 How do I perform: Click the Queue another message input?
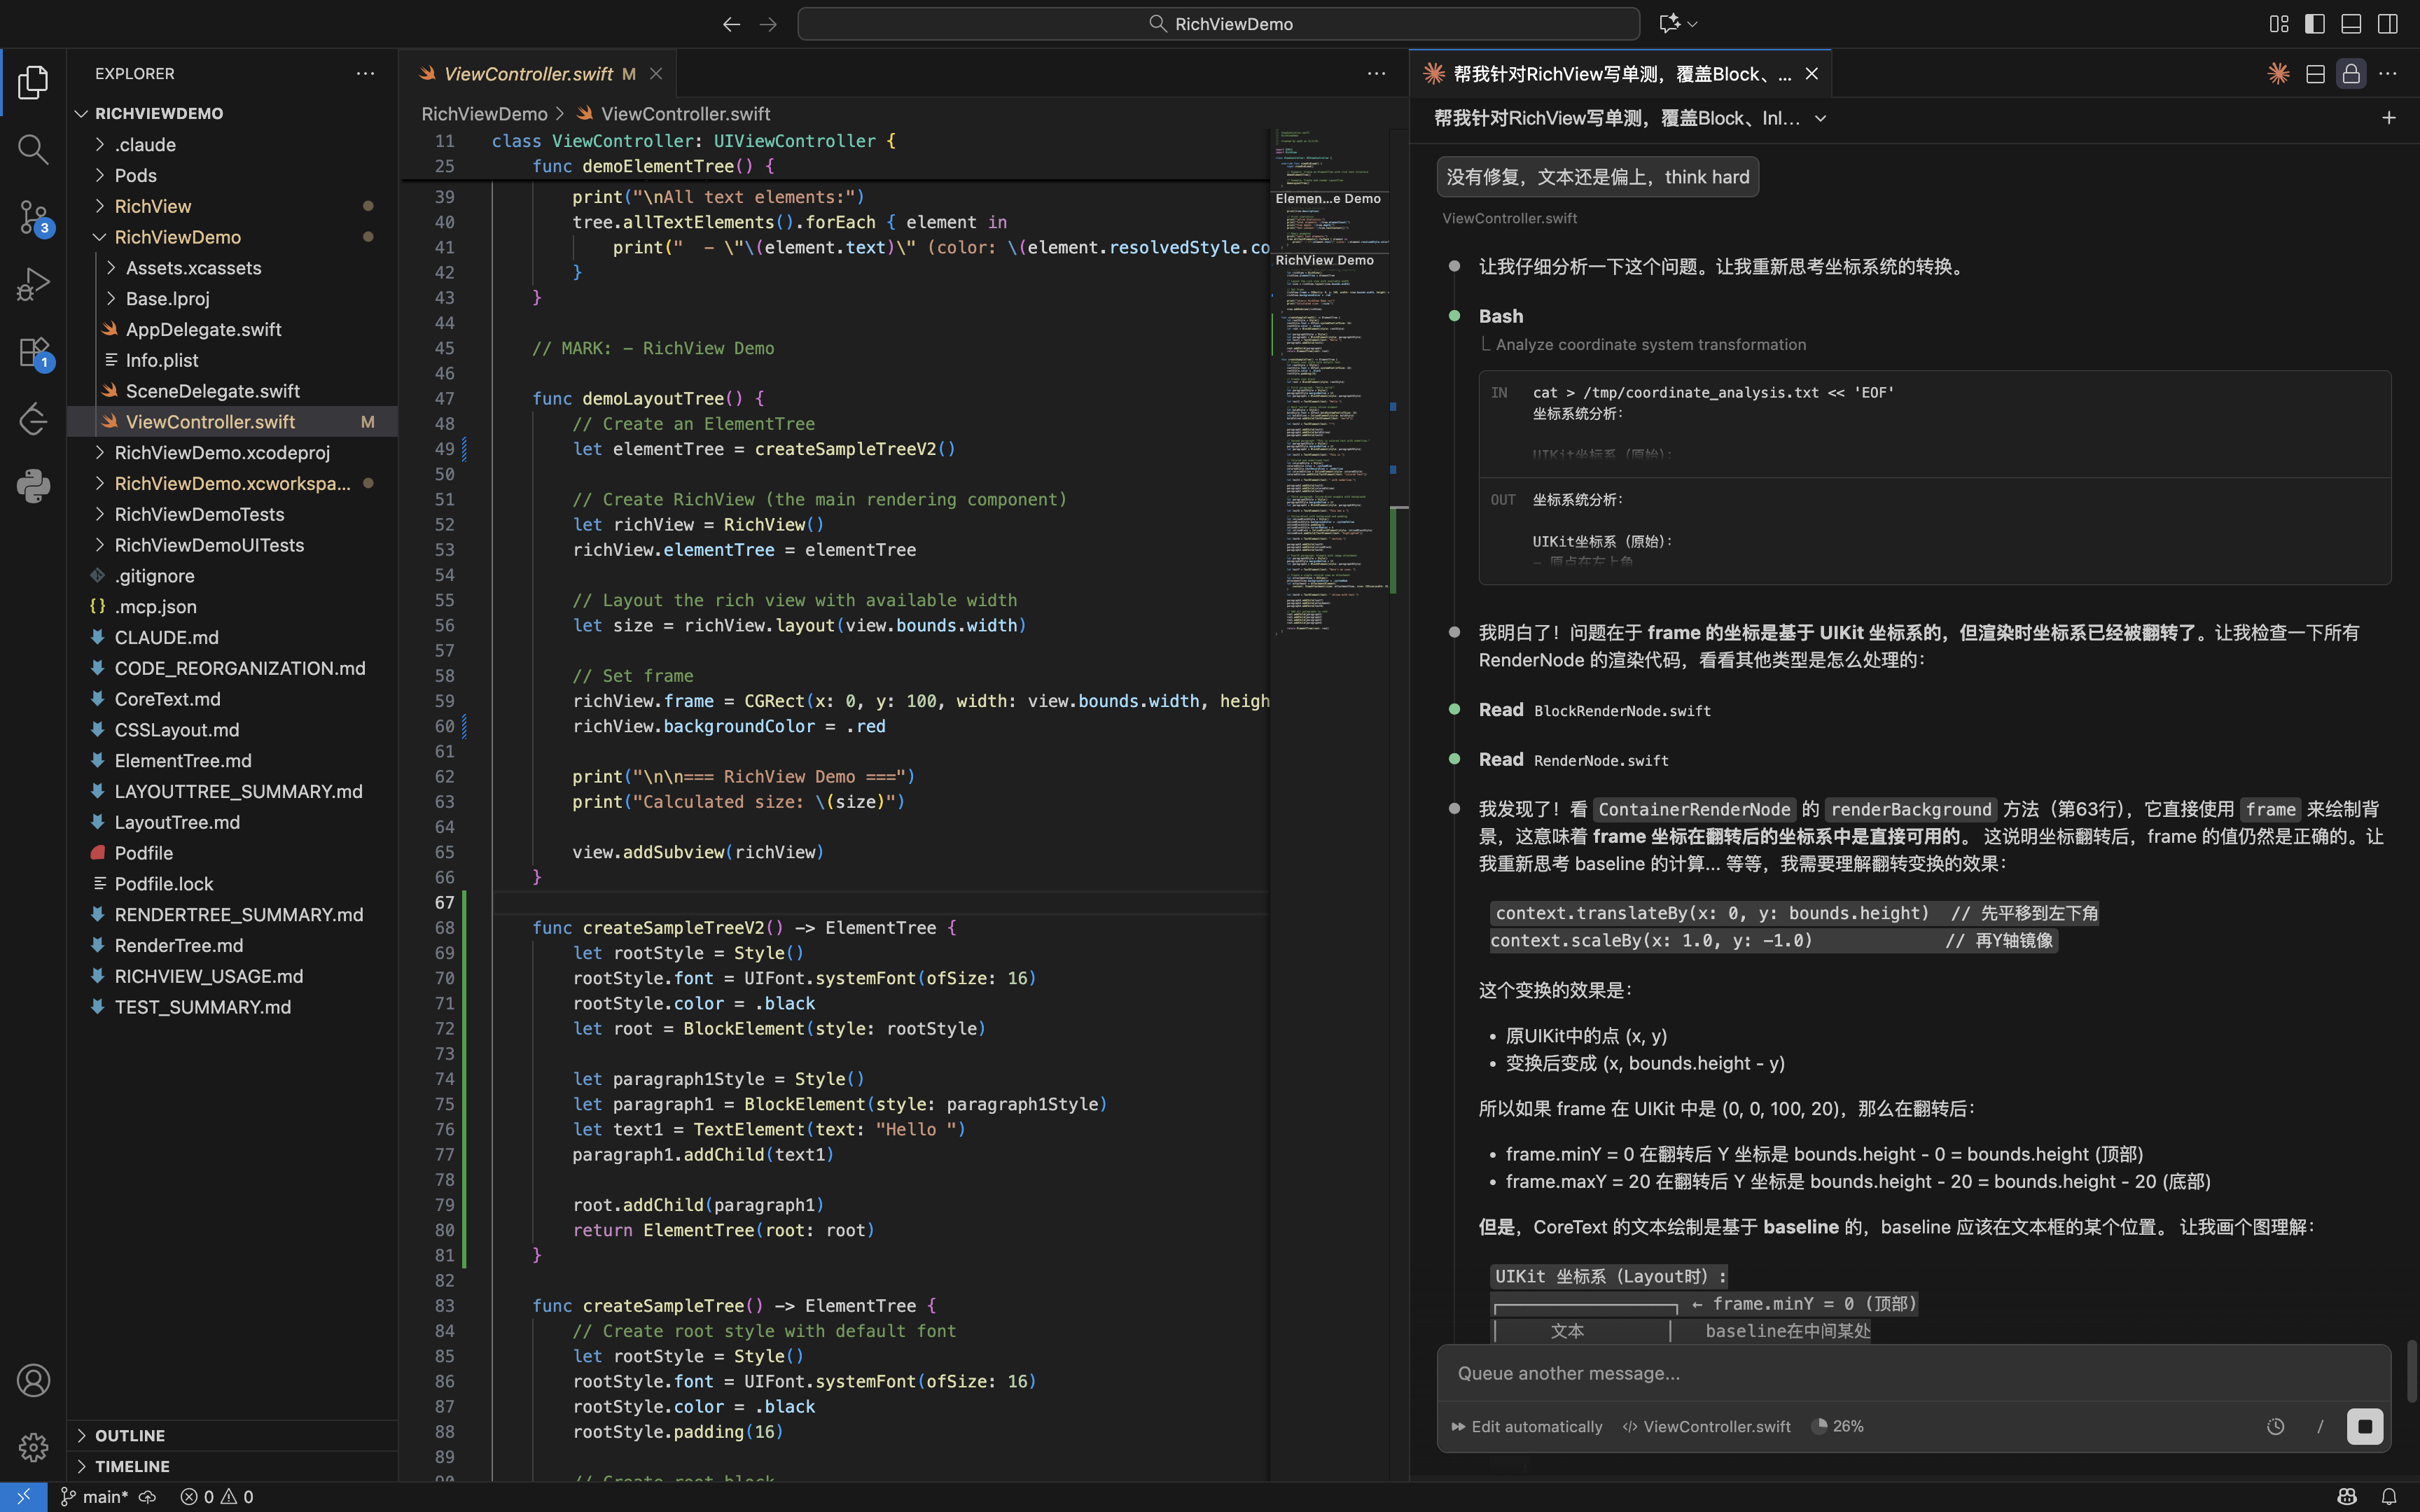(x=1900, y=1373)
